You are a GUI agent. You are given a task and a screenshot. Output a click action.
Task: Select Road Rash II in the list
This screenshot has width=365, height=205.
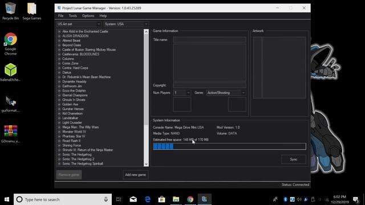coord(71,141)
